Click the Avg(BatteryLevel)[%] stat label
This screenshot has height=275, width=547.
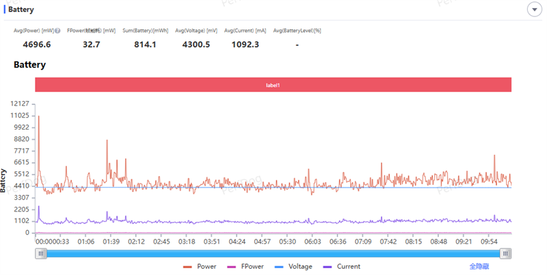pos(297,31)
